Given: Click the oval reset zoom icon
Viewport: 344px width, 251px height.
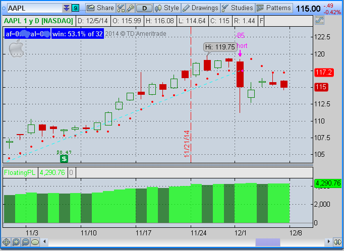Looking at the screenshot, I should [35, 242].
